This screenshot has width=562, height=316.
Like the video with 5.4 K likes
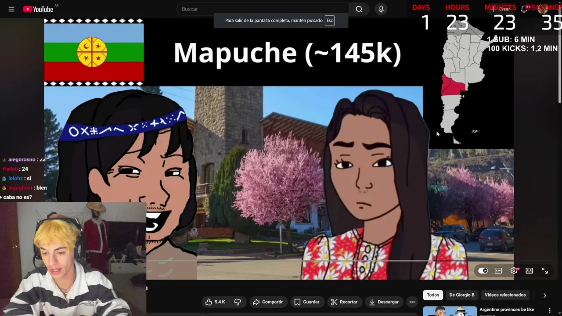(x=215, y=302)
